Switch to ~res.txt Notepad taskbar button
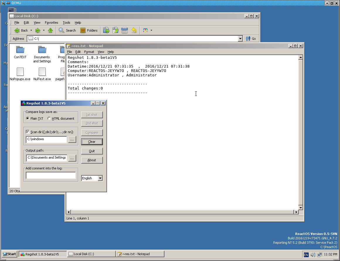Viewport: 340px width, 261px height. pyautogui.click(x=140, y=254)
